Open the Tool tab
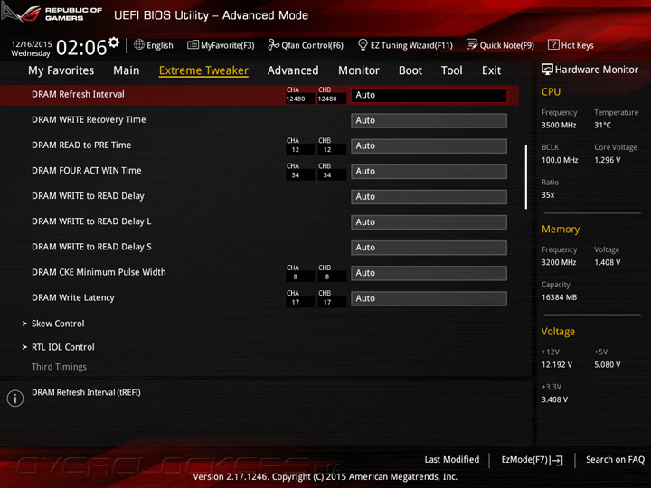Image resolution: width=651 pixels, height=488 pixels. pos(452,70)
